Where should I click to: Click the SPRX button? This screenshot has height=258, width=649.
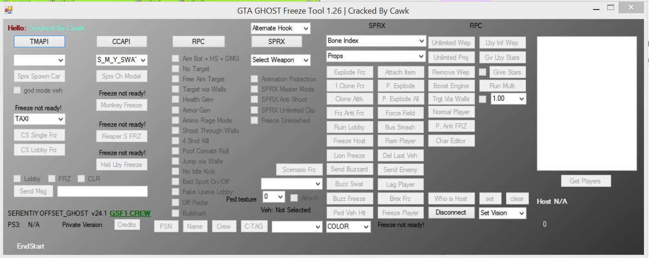tap(276, 41)
